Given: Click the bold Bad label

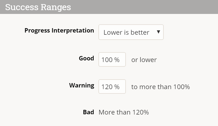Looking at the screenshot, I should click(x=88, y=112).
